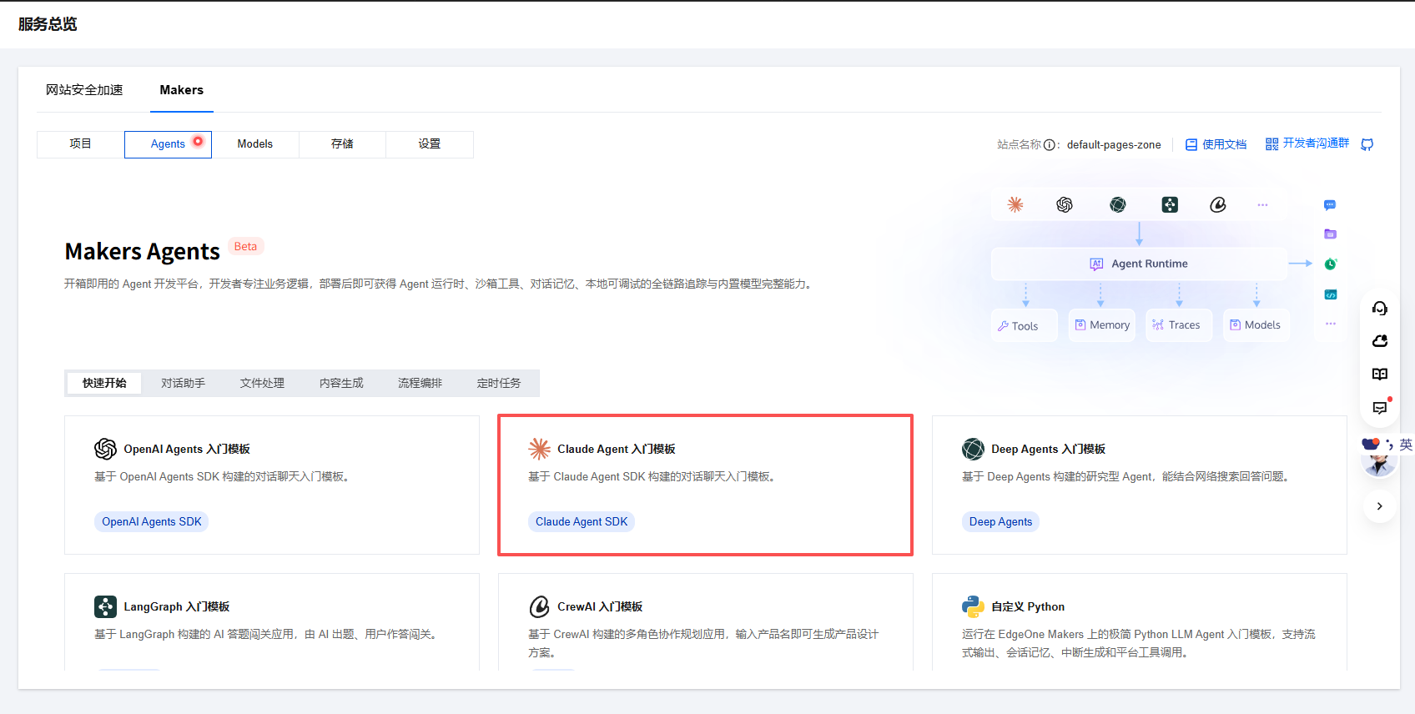Screen dimensions: 1415x714
Task: Open the 存储 sub-tab
Action: coord(342,144)
